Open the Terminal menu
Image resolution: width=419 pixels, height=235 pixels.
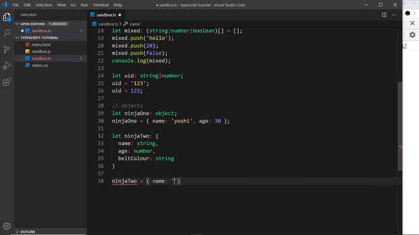point(101,5)
